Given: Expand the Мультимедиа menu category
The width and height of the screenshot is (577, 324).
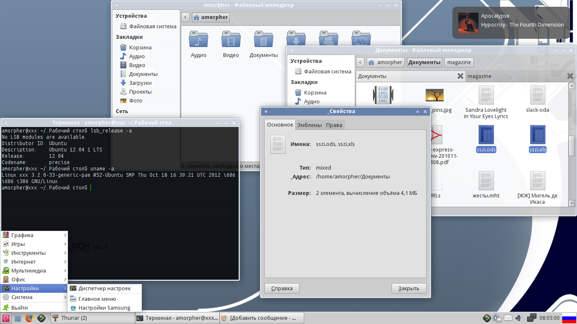Looking at the screenshot, I should [x=34, y=270].
